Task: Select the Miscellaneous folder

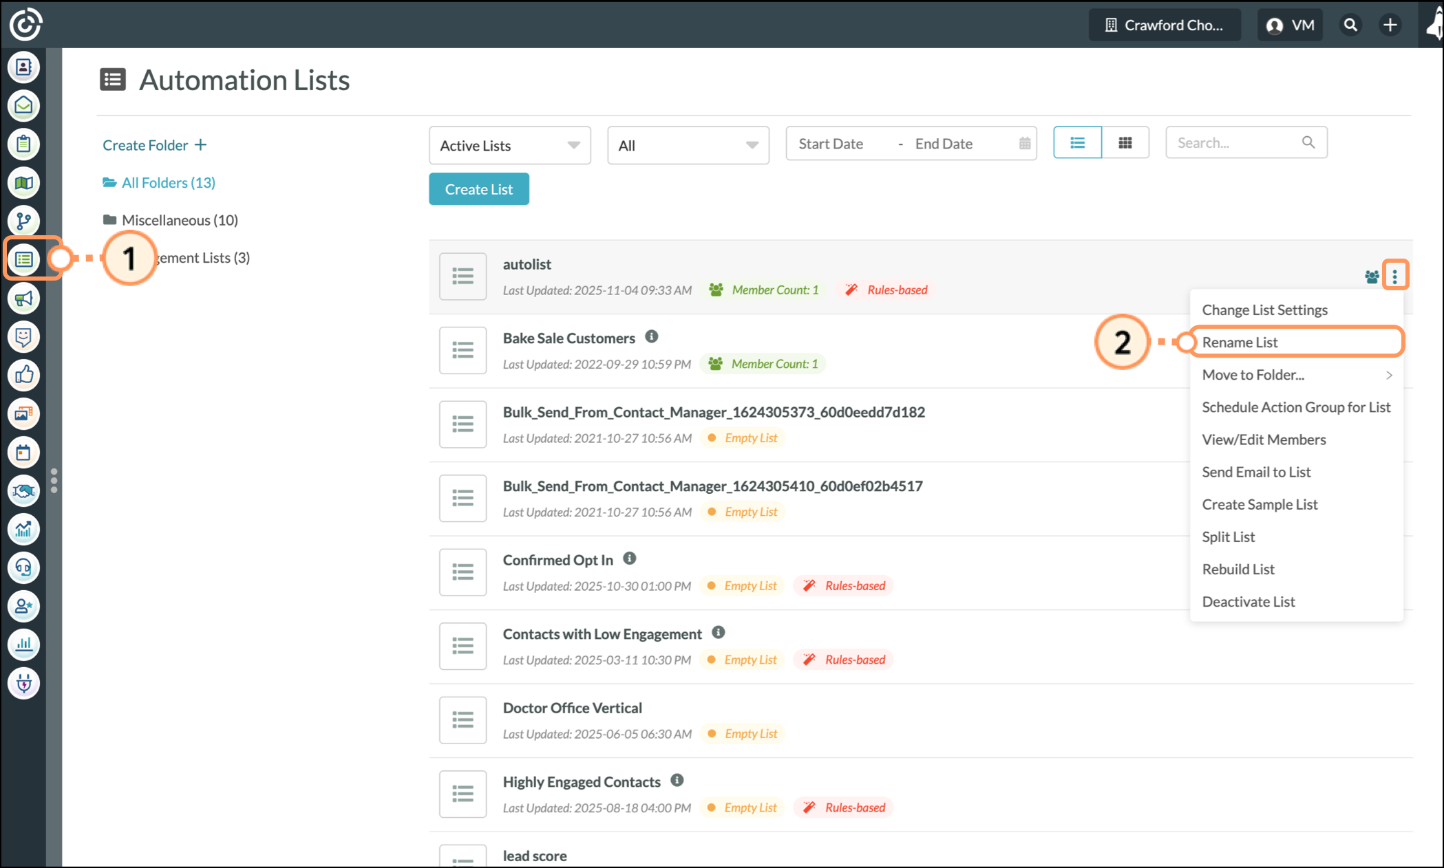Action: 179,220
